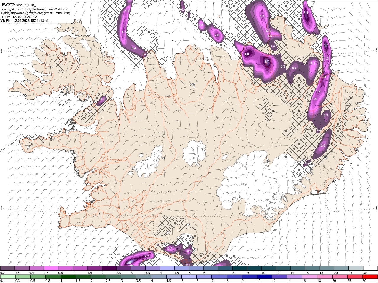Click the 3.5 precipitation value label on the map
Image resolution: width=378 pixels, height=283 pixels.
pyautogui.click(x=326, y=45)
